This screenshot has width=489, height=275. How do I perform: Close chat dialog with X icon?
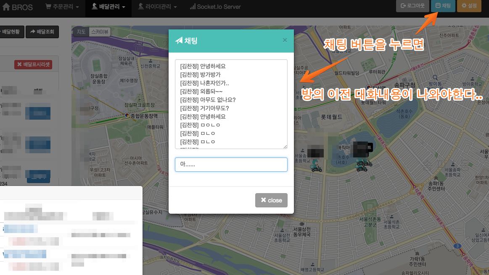point(284,40)
